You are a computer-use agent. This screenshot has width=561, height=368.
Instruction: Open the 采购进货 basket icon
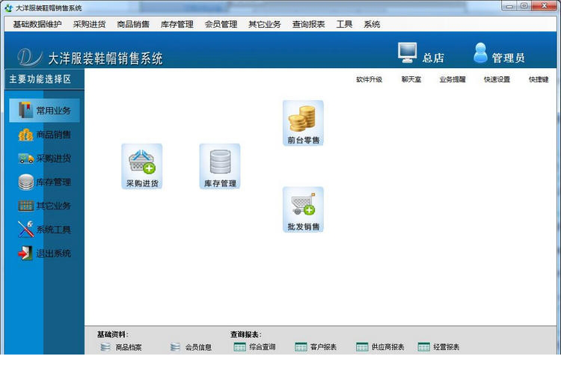coord(141,166)
